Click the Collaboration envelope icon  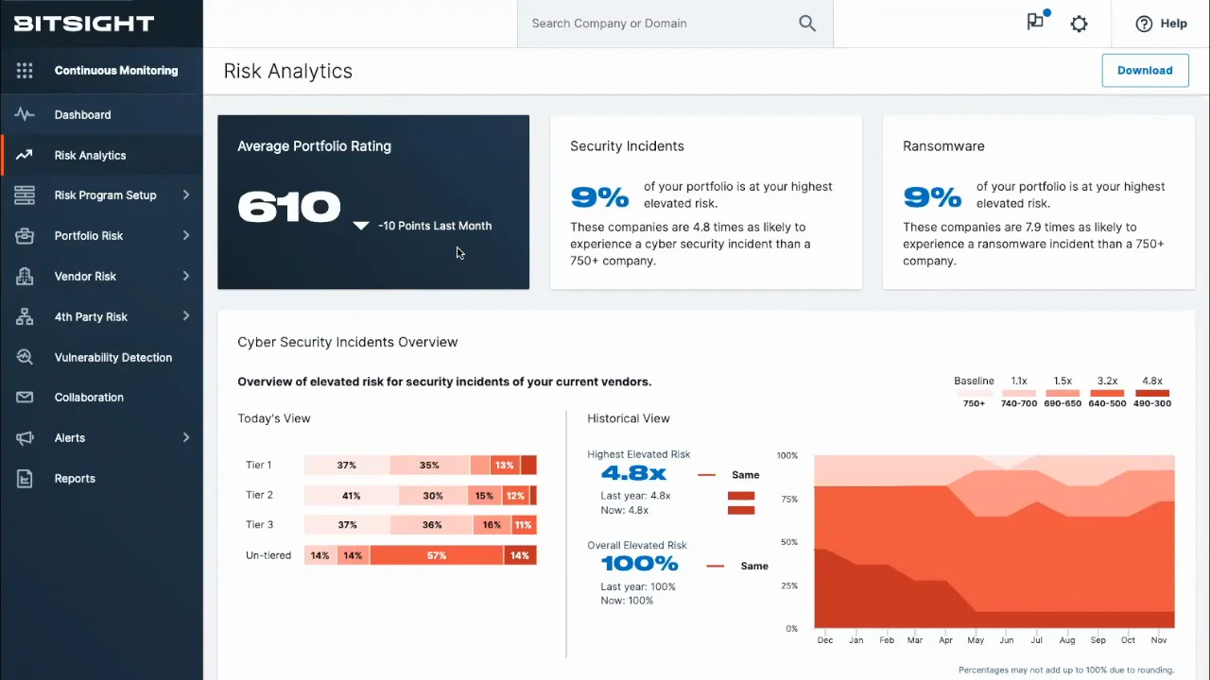point(25,397)
